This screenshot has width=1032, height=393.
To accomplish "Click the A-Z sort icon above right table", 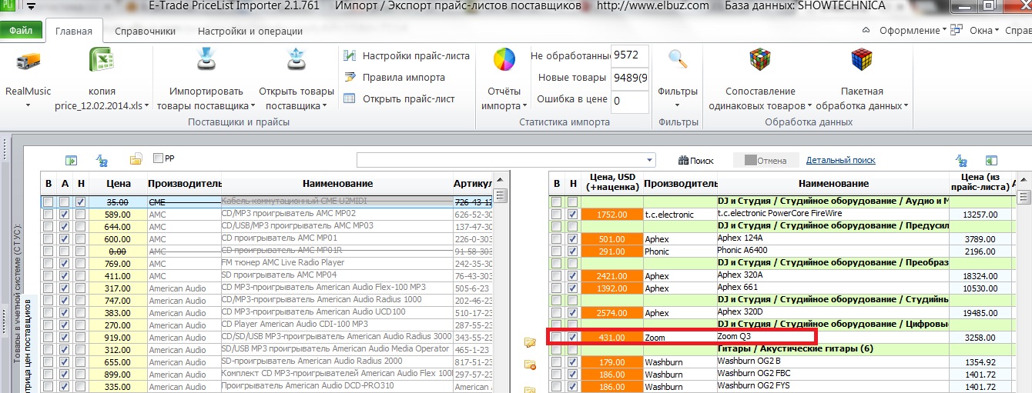I will click(961, 160).
